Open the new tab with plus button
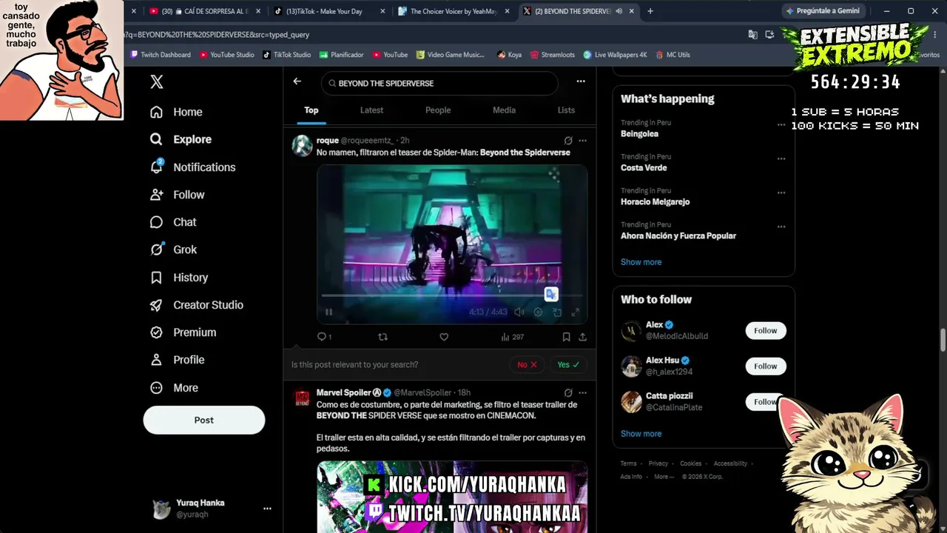 point(650,11)
